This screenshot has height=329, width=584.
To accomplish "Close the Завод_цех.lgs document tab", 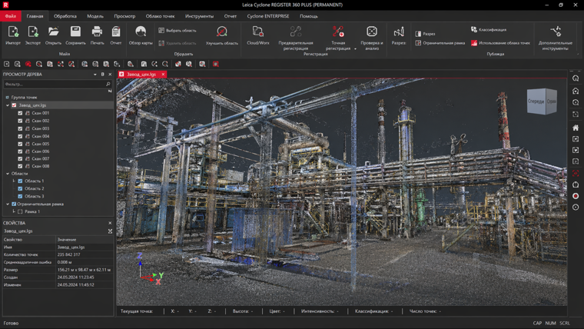I will tap(163, 74).
